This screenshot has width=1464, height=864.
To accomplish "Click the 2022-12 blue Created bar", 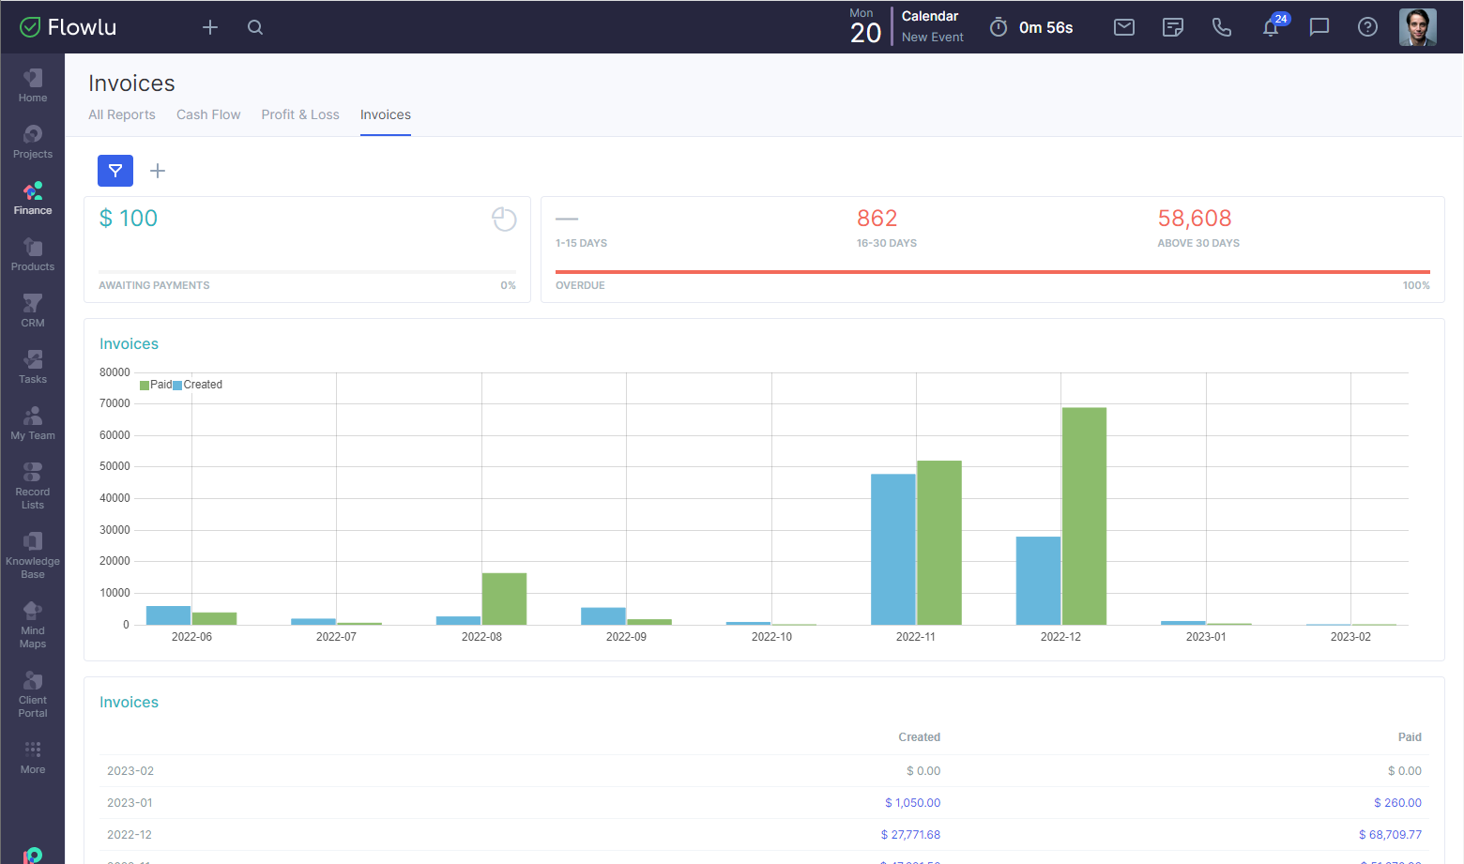I will click(x=1038, y=581).
